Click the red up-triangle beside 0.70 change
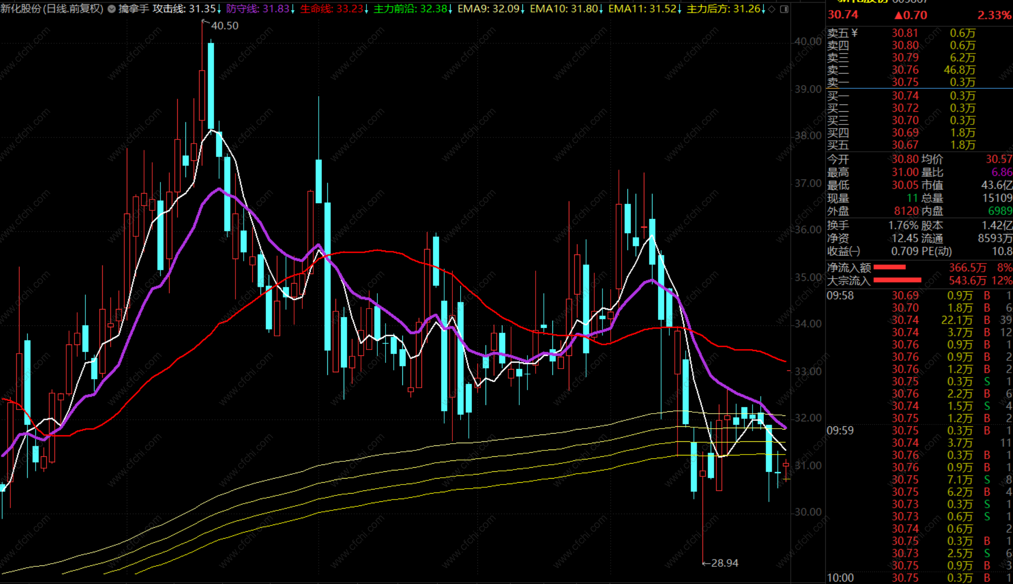Screen dimensions: 1013x584 tap(898, 15)
